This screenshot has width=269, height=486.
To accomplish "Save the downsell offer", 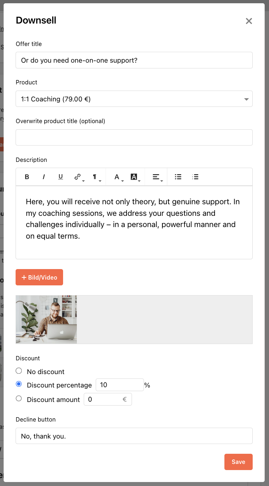I will click(x=239, y=462).
